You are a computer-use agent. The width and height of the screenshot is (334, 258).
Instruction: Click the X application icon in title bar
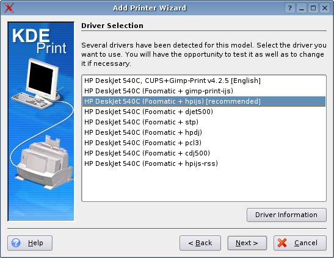tap(9, 8)
